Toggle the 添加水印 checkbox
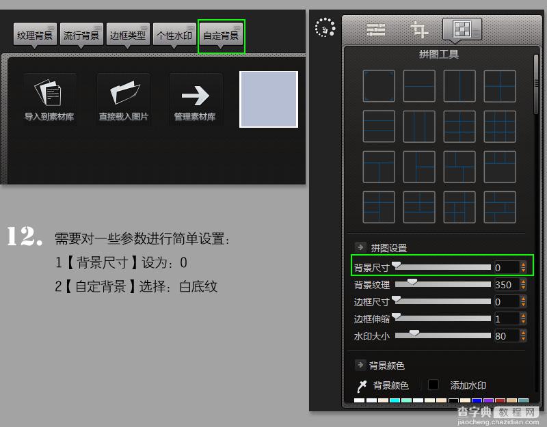 [433, 385]
